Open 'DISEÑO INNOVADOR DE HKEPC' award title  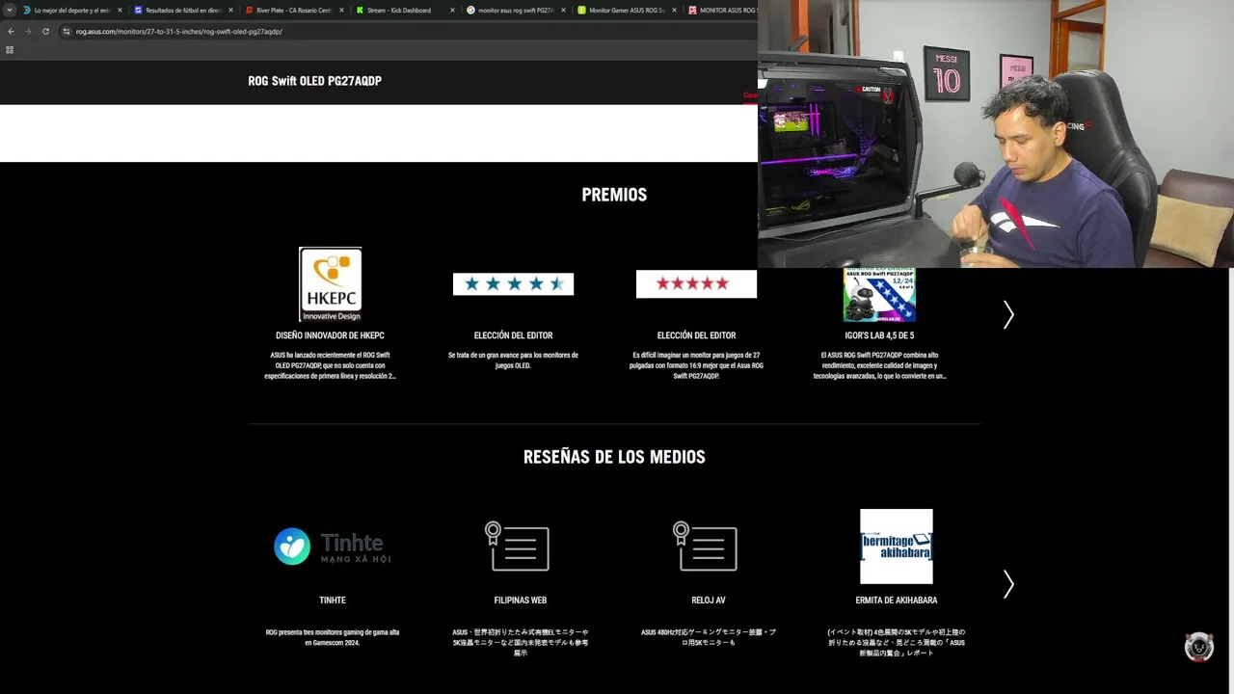330,335
